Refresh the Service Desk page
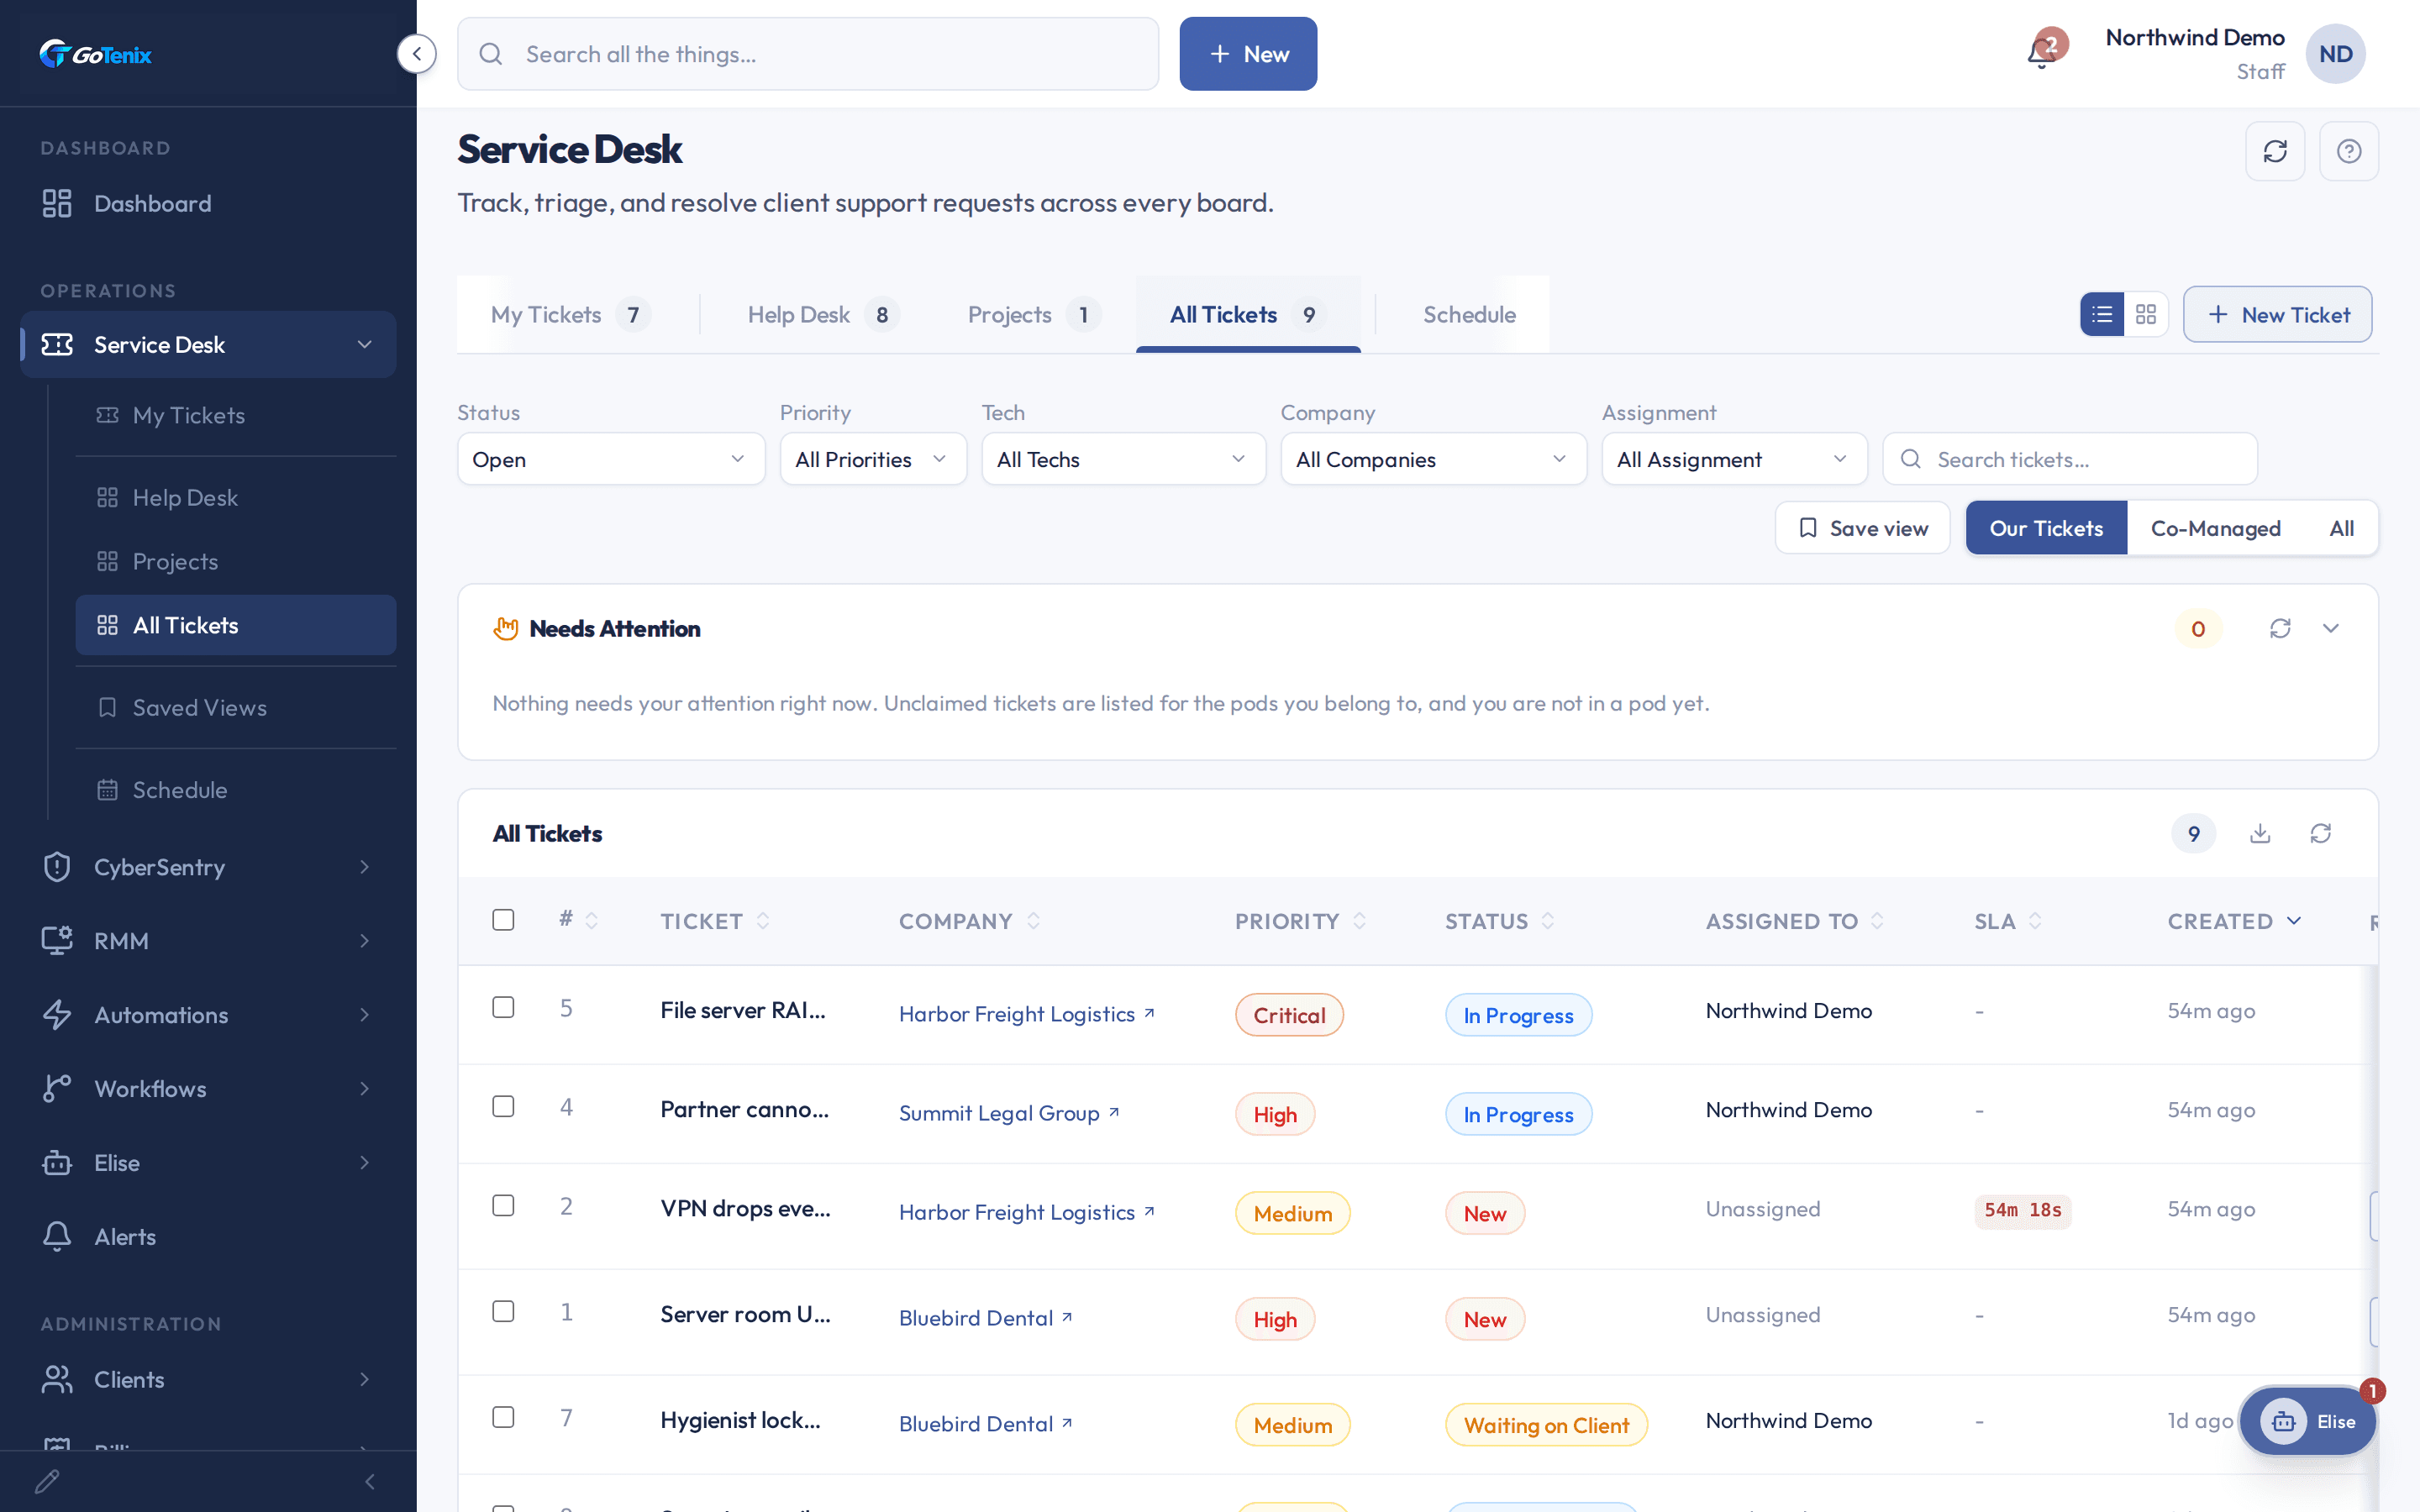Screen dimensions: 2420x1512 point(2275,151)
